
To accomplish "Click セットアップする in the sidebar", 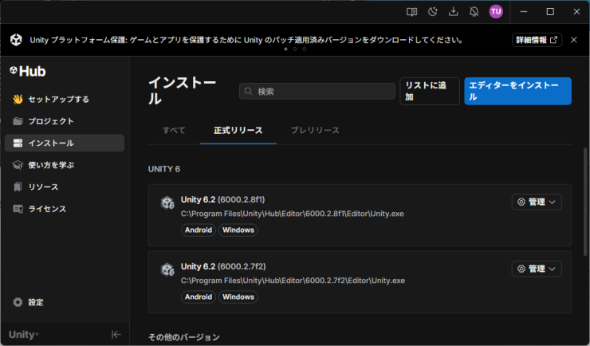I will point(58,99).
